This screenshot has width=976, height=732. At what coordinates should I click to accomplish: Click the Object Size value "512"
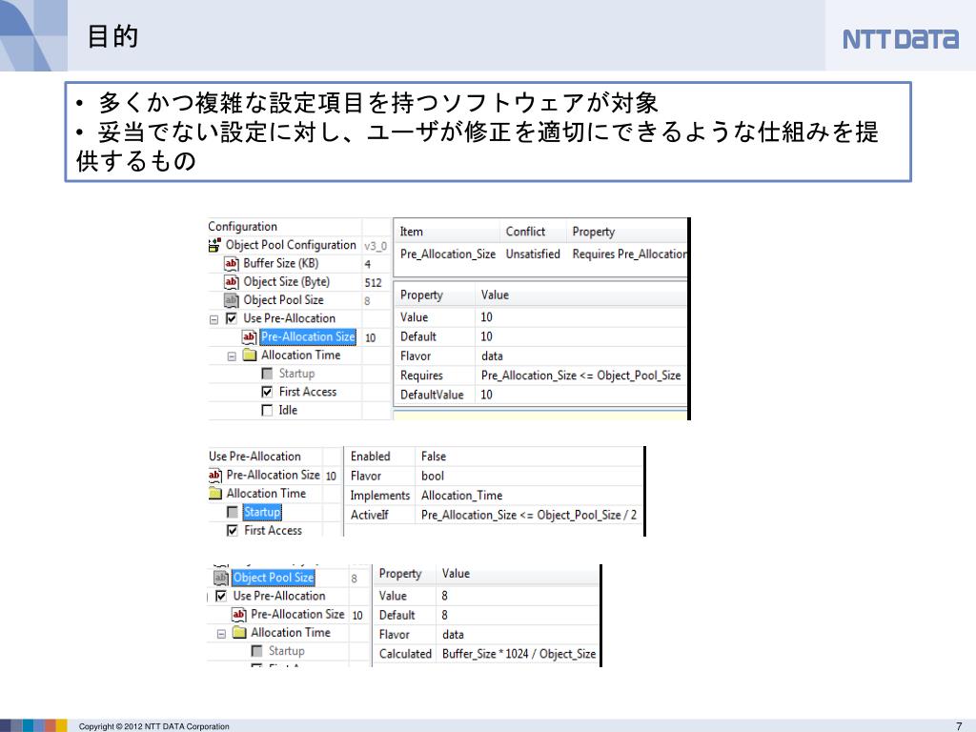coord(373,282)
